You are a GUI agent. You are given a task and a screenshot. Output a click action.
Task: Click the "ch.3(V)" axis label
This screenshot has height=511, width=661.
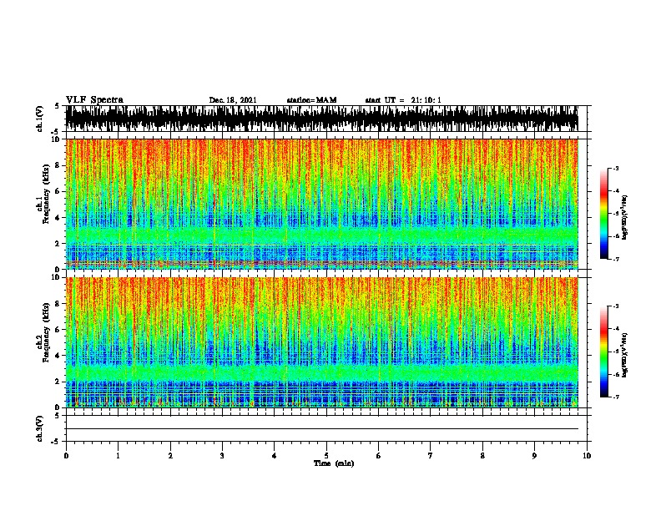click(x=40, y=428)
